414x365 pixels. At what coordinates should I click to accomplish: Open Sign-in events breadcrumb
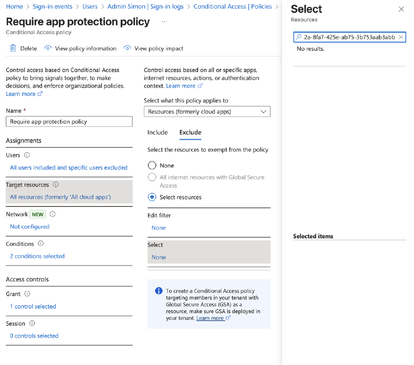[53, 7]
